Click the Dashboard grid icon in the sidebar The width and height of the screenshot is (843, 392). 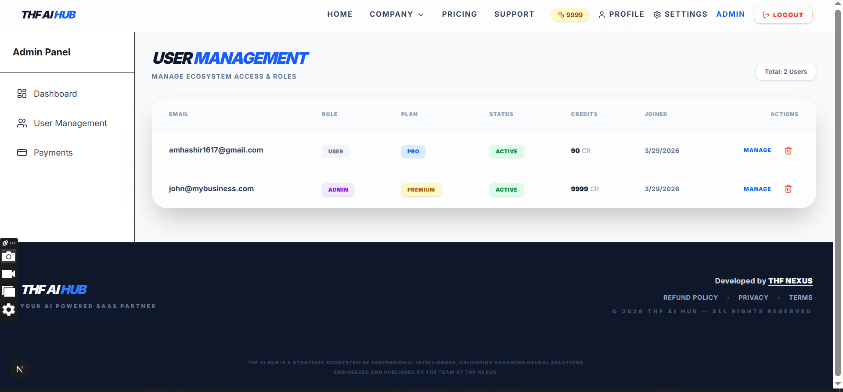[x=22, y=94]
